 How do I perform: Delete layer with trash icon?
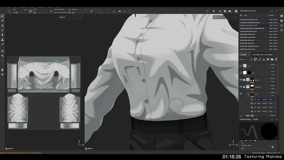(x=276, y=60)
